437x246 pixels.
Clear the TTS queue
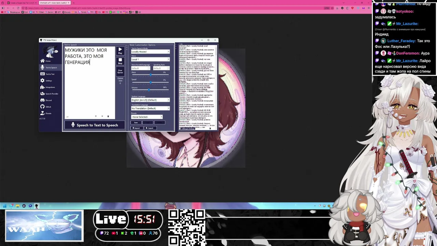point(120,71)
